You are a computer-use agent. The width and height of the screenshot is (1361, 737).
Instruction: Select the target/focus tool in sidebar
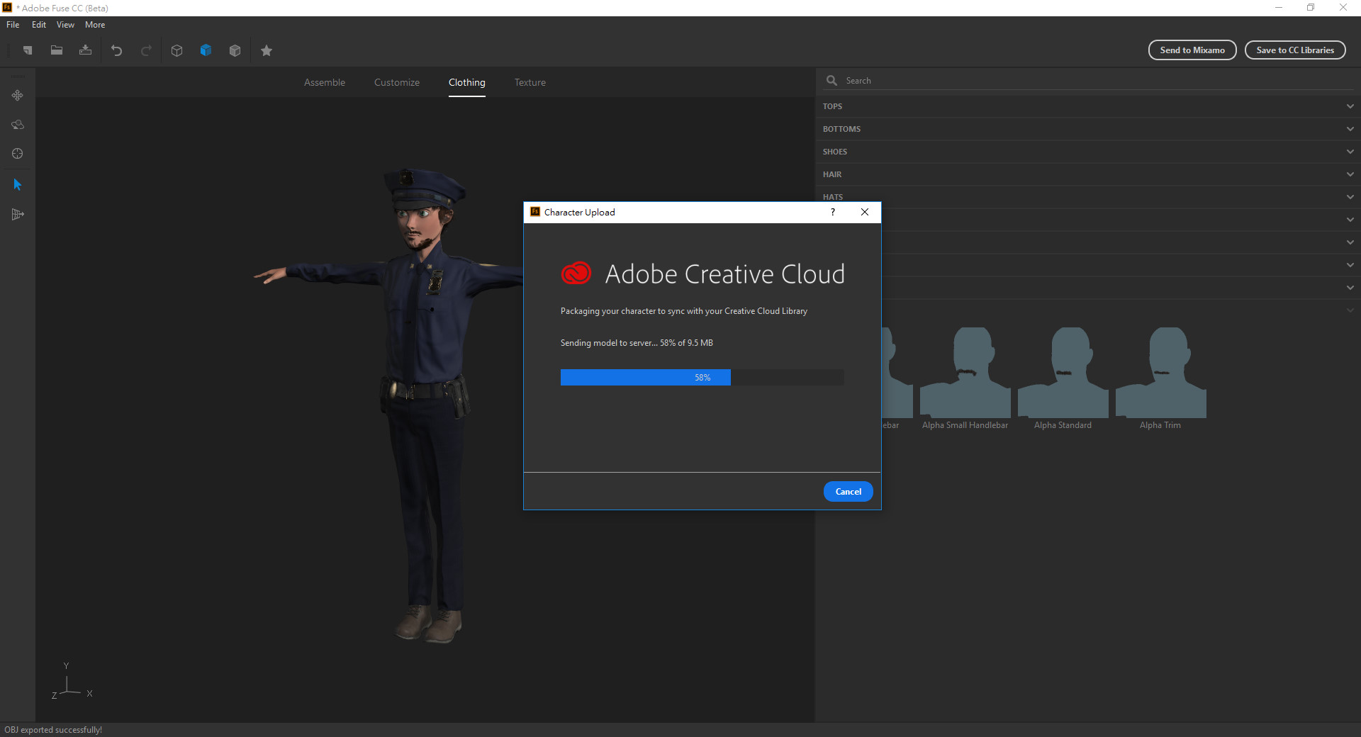coord(18,154)
